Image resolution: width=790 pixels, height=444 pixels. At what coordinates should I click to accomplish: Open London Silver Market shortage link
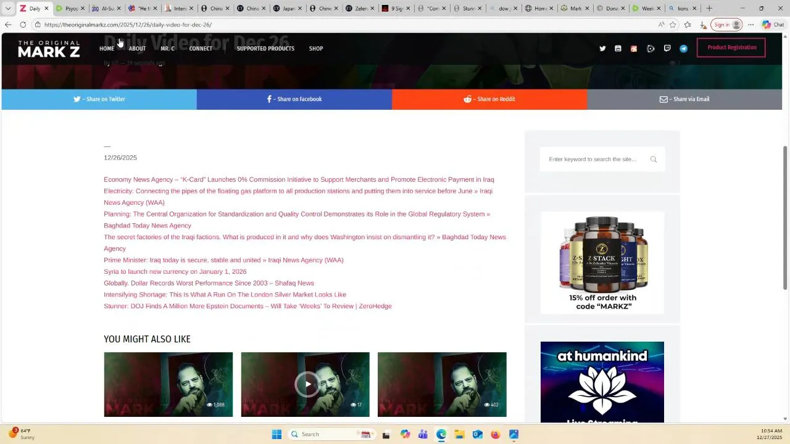[x=225, y=295]
